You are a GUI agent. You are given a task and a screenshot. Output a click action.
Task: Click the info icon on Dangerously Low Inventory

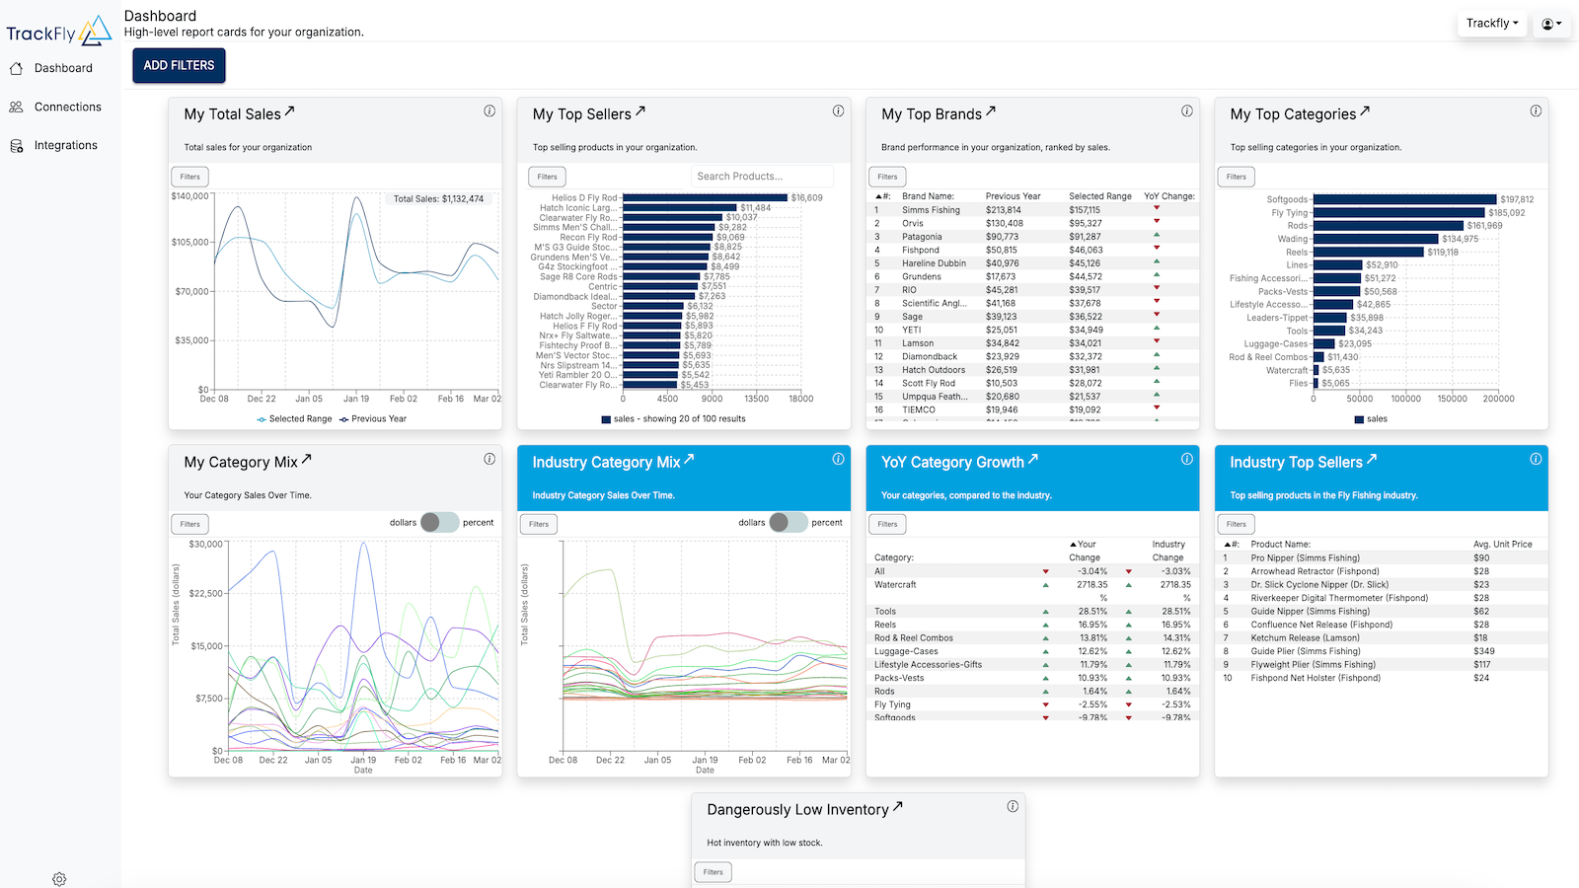(x=1013, y=806)
